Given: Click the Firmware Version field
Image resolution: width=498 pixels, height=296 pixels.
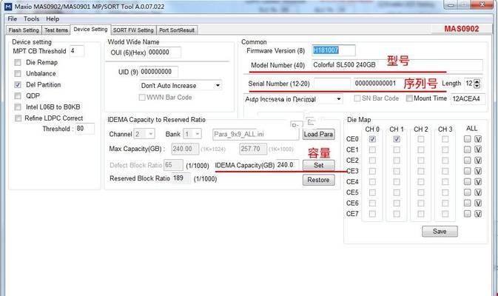Looking at the screenshot, I should [x=333, y=50].
